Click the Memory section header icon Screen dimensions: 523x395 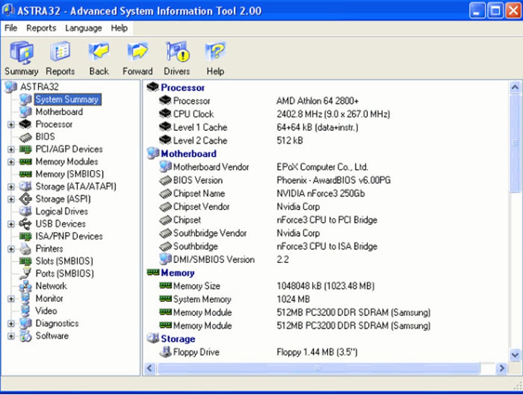click(x=153, y=273)
